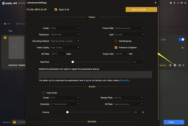188x126 pixels.
Task: Click the Volume slider handle
Action: (67, 112)
